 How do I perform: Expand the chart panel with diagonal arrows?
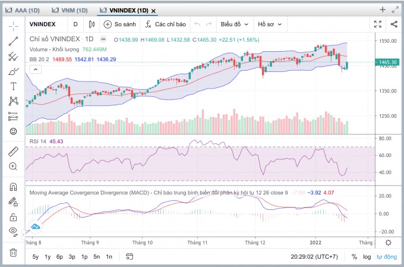click(395, 10)
